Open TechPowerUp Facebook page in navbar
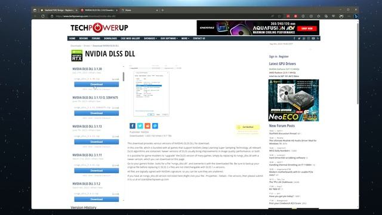 click(294, 38)
